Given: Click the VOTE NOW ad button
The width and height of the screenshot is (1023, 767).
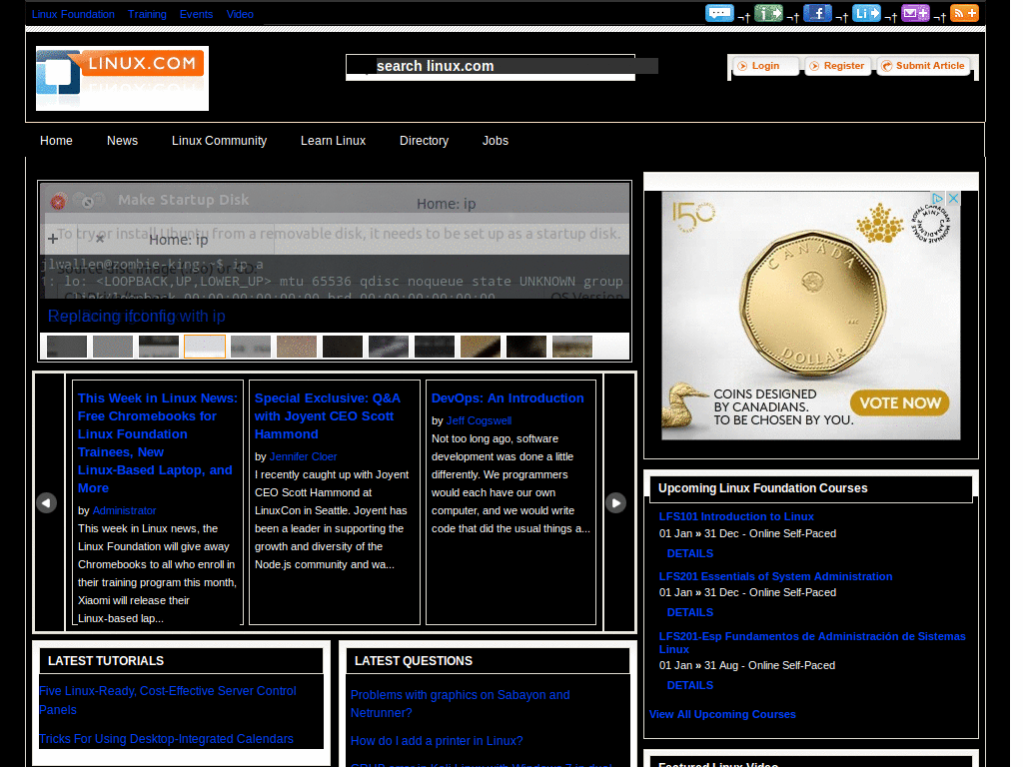Looking at the screenshot, I should pos(900,403).
